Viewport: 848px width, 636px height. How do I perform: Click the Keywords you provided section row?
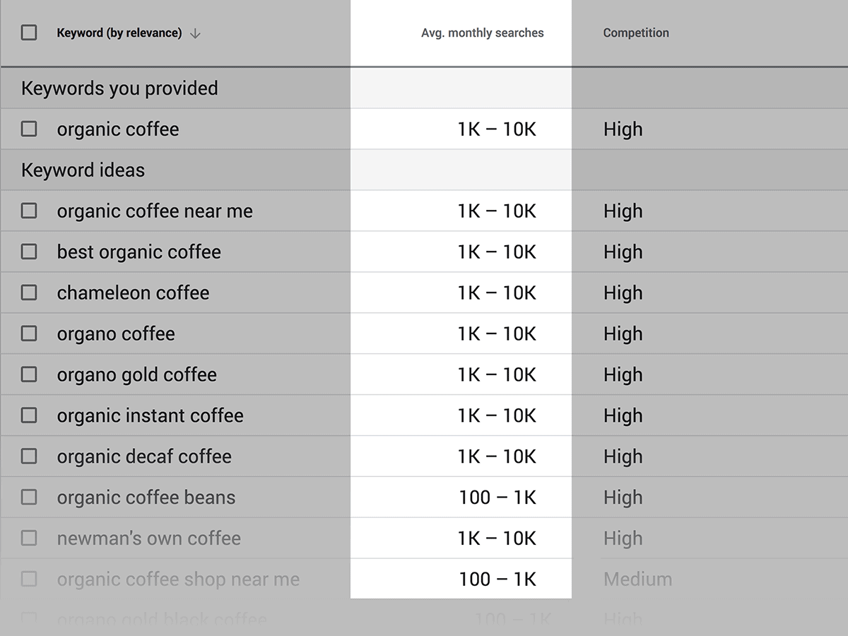click(119, 88)
